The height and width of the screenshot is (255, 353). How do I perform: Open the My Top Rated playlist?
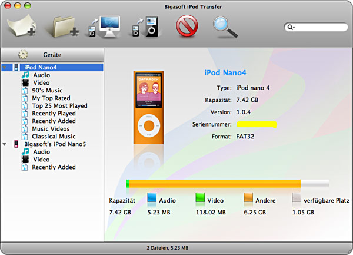[51, 98]
